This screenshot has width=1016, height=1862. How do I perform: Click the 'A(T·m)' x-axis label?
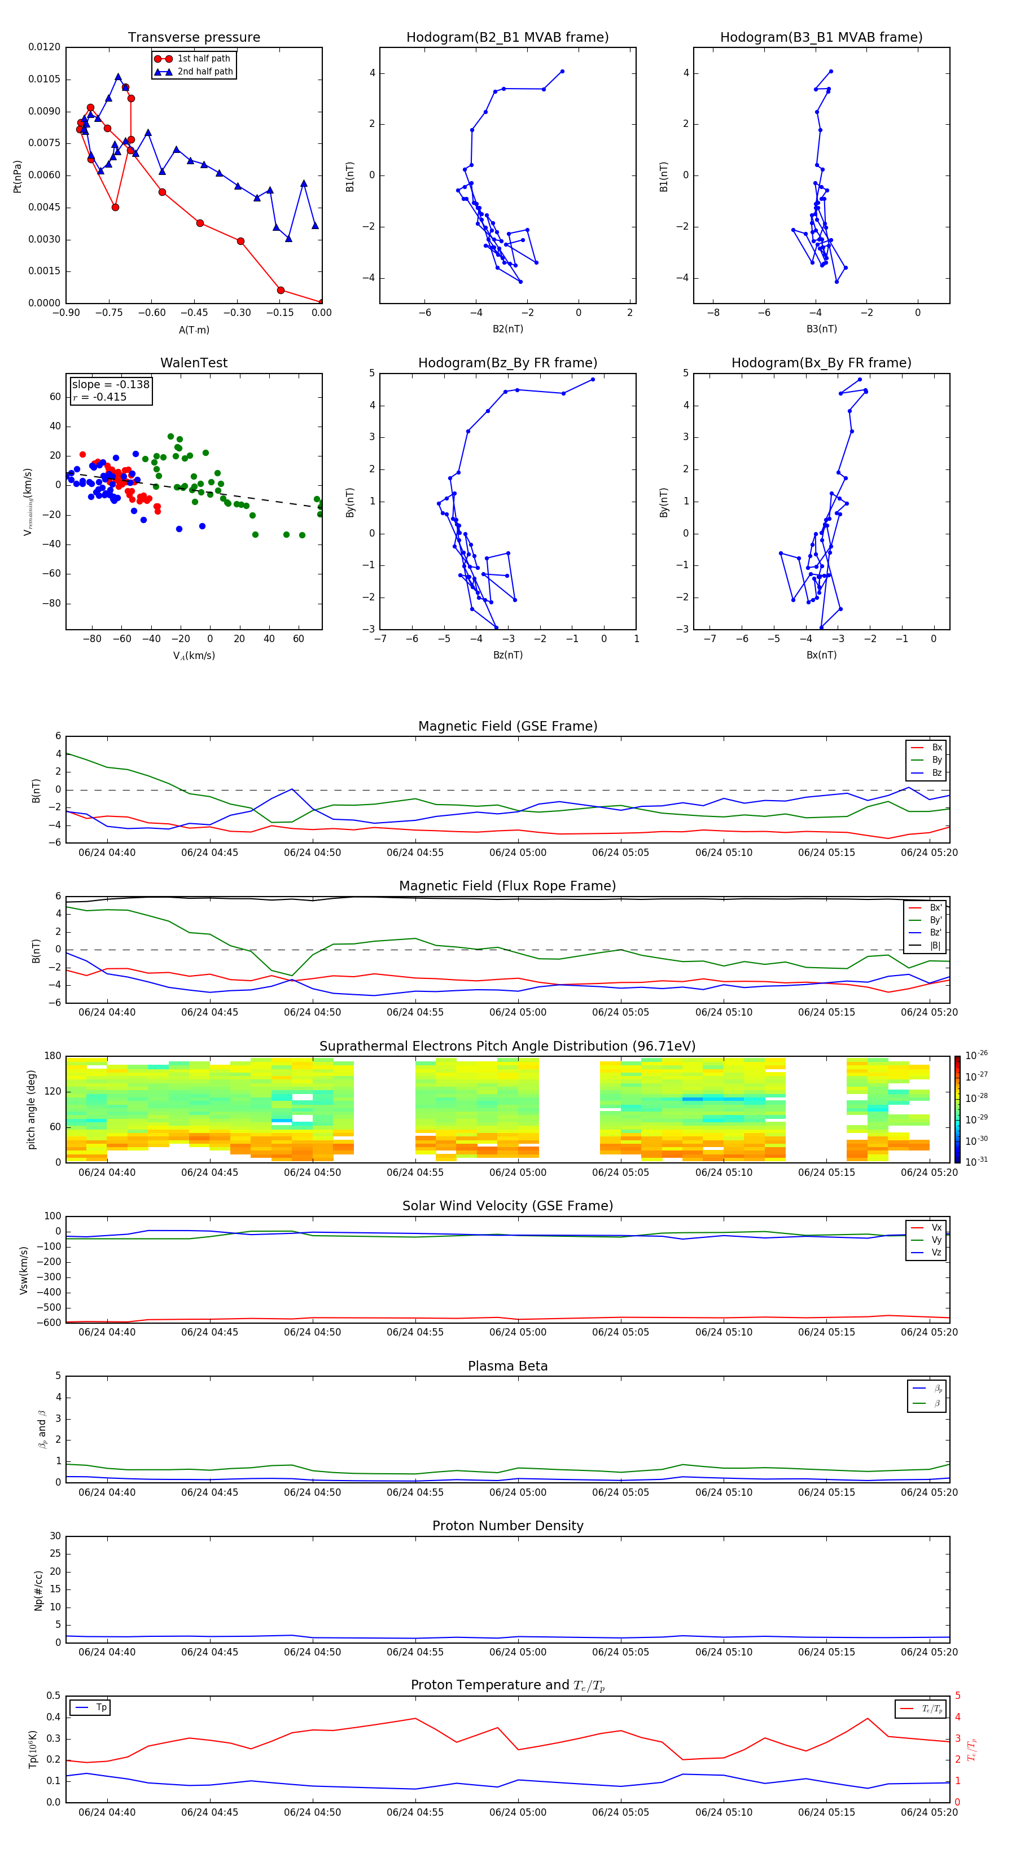pos(194,330)
